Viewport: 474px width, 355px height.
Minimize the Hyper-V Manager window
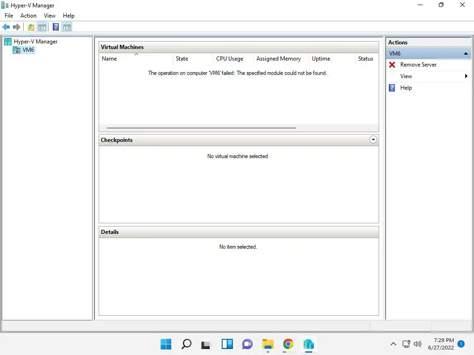click(x=420, y=5)
